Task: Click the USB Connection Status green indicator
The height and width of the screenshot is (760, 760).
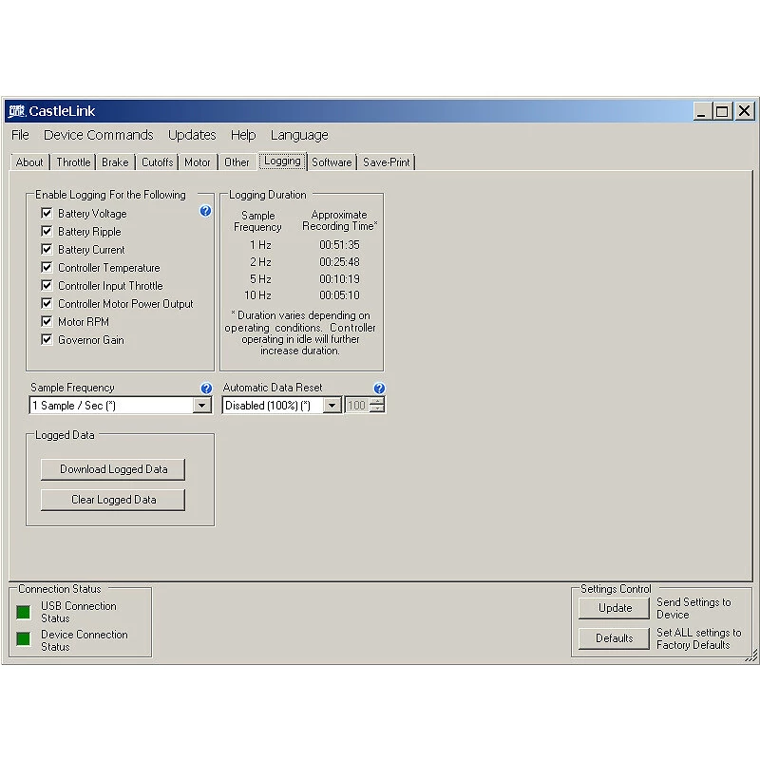Action: coord(23,612)
